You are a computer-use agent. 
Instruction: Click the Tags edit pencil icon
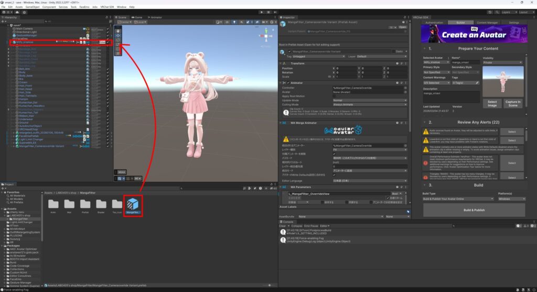tap(477, 82)
